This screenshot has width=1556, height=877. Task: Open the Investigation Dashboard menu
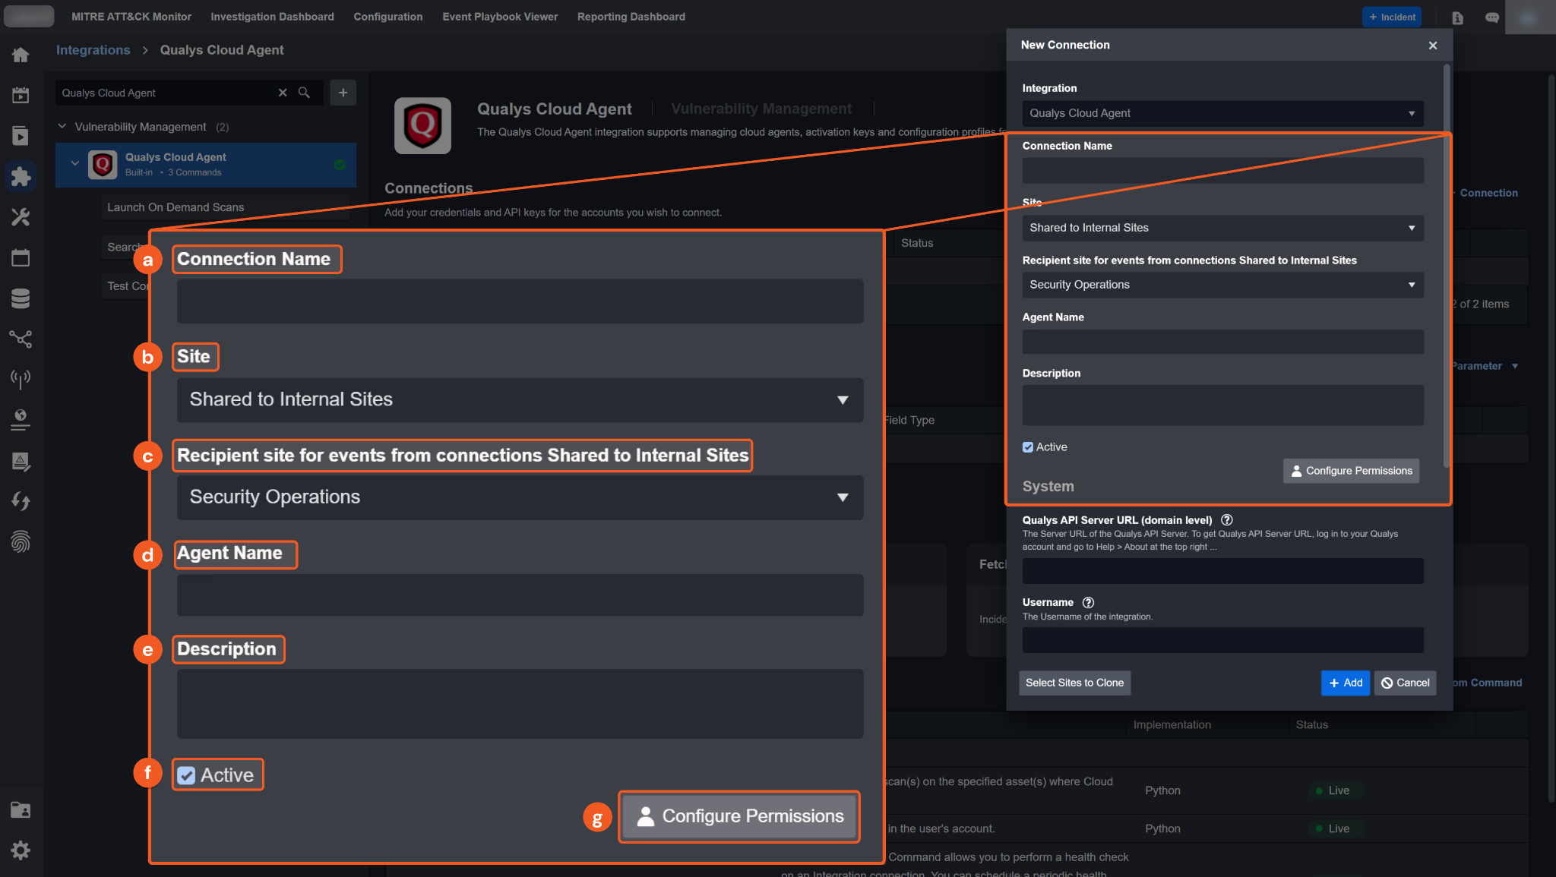point(272,17)
